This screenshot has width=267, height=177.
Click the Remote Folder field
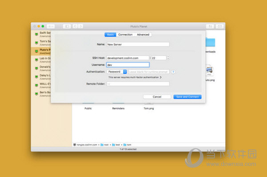click(138, 84)
